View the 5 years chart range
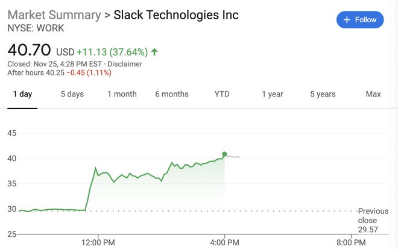 323,94
